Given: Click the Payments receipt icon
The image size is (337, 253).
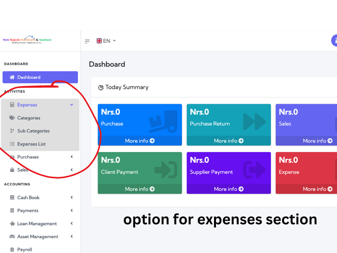Looking at the screenshot, I should (12, 210).
